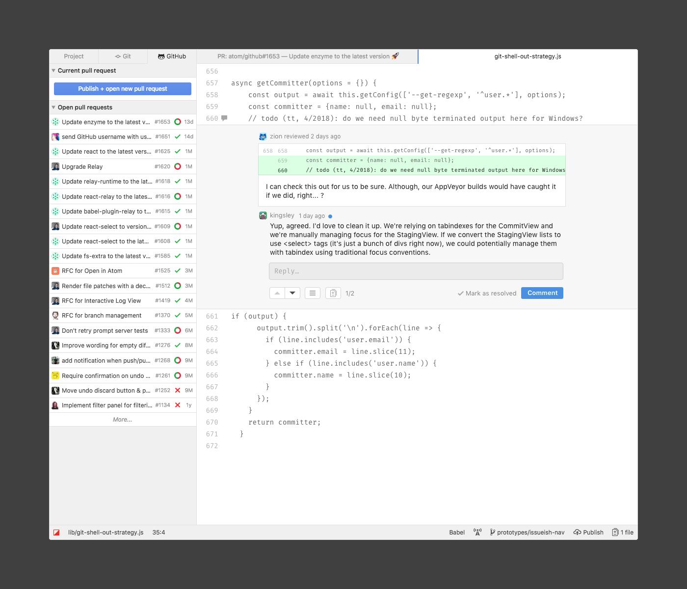Click the list view icon button

[x=313, y=293]
